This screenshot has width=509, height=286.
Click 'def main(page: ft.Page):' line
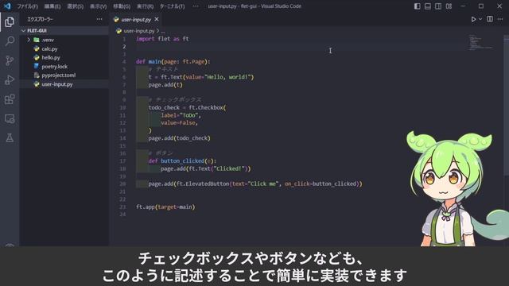[x=173, y=62]
